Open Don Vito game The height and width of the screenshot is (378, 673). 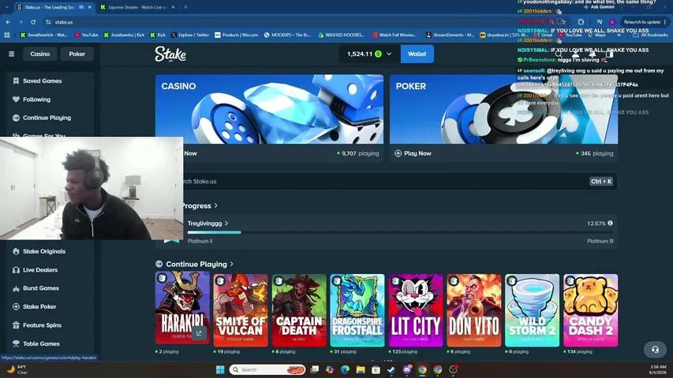474,310
